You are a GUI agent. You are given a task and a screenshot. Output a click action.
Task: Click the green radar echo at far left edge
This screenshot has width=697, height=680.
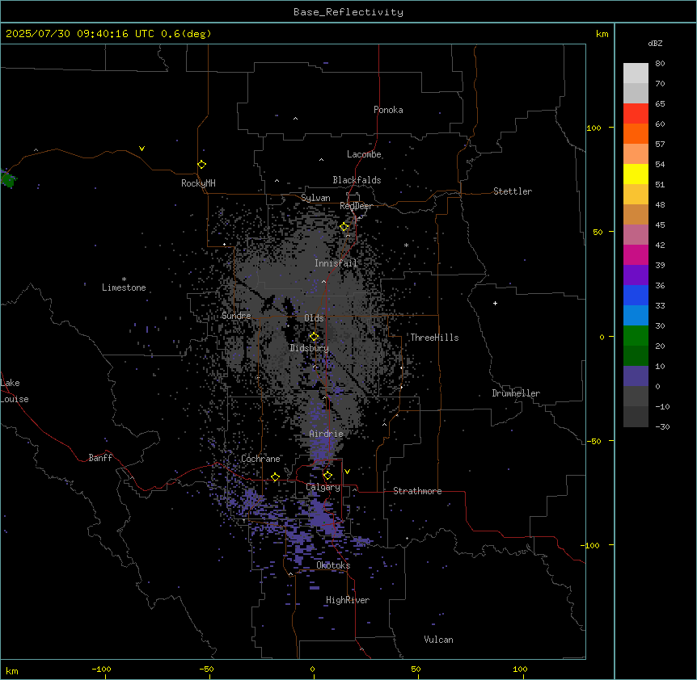[x=7, y=180]
